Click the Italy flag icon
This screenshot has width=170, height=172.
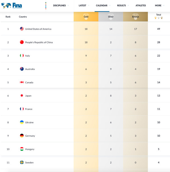(22, 56)
